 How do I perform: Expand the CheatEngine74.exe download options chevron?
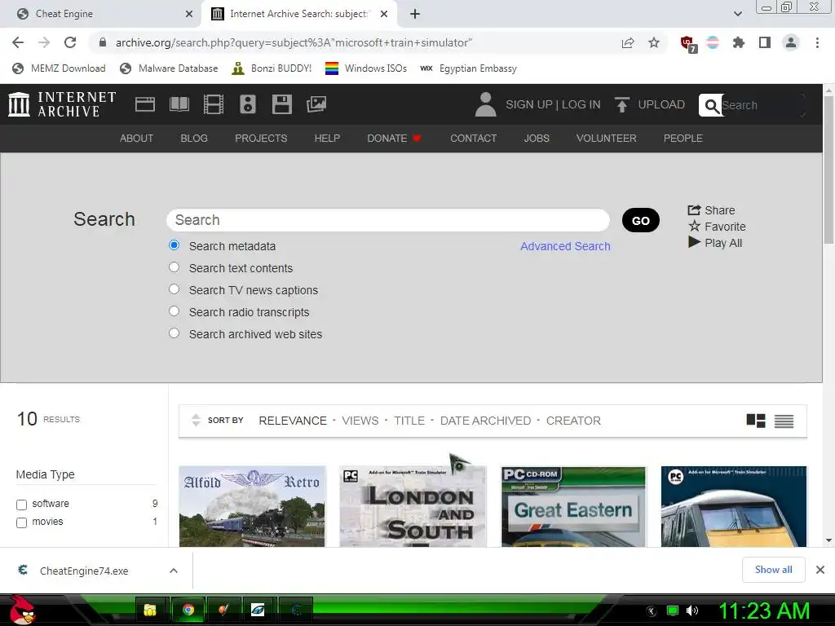click(x=174, y=571)
